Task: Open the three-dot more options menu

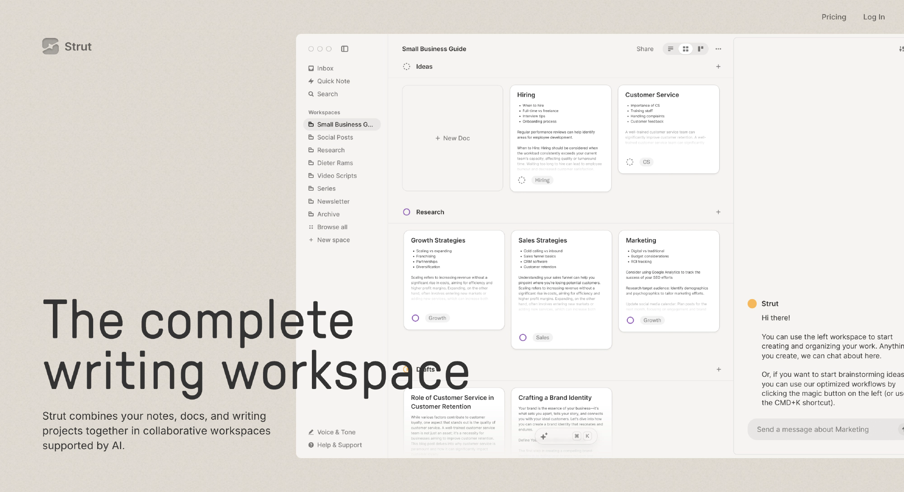Action: click(718, 49)
